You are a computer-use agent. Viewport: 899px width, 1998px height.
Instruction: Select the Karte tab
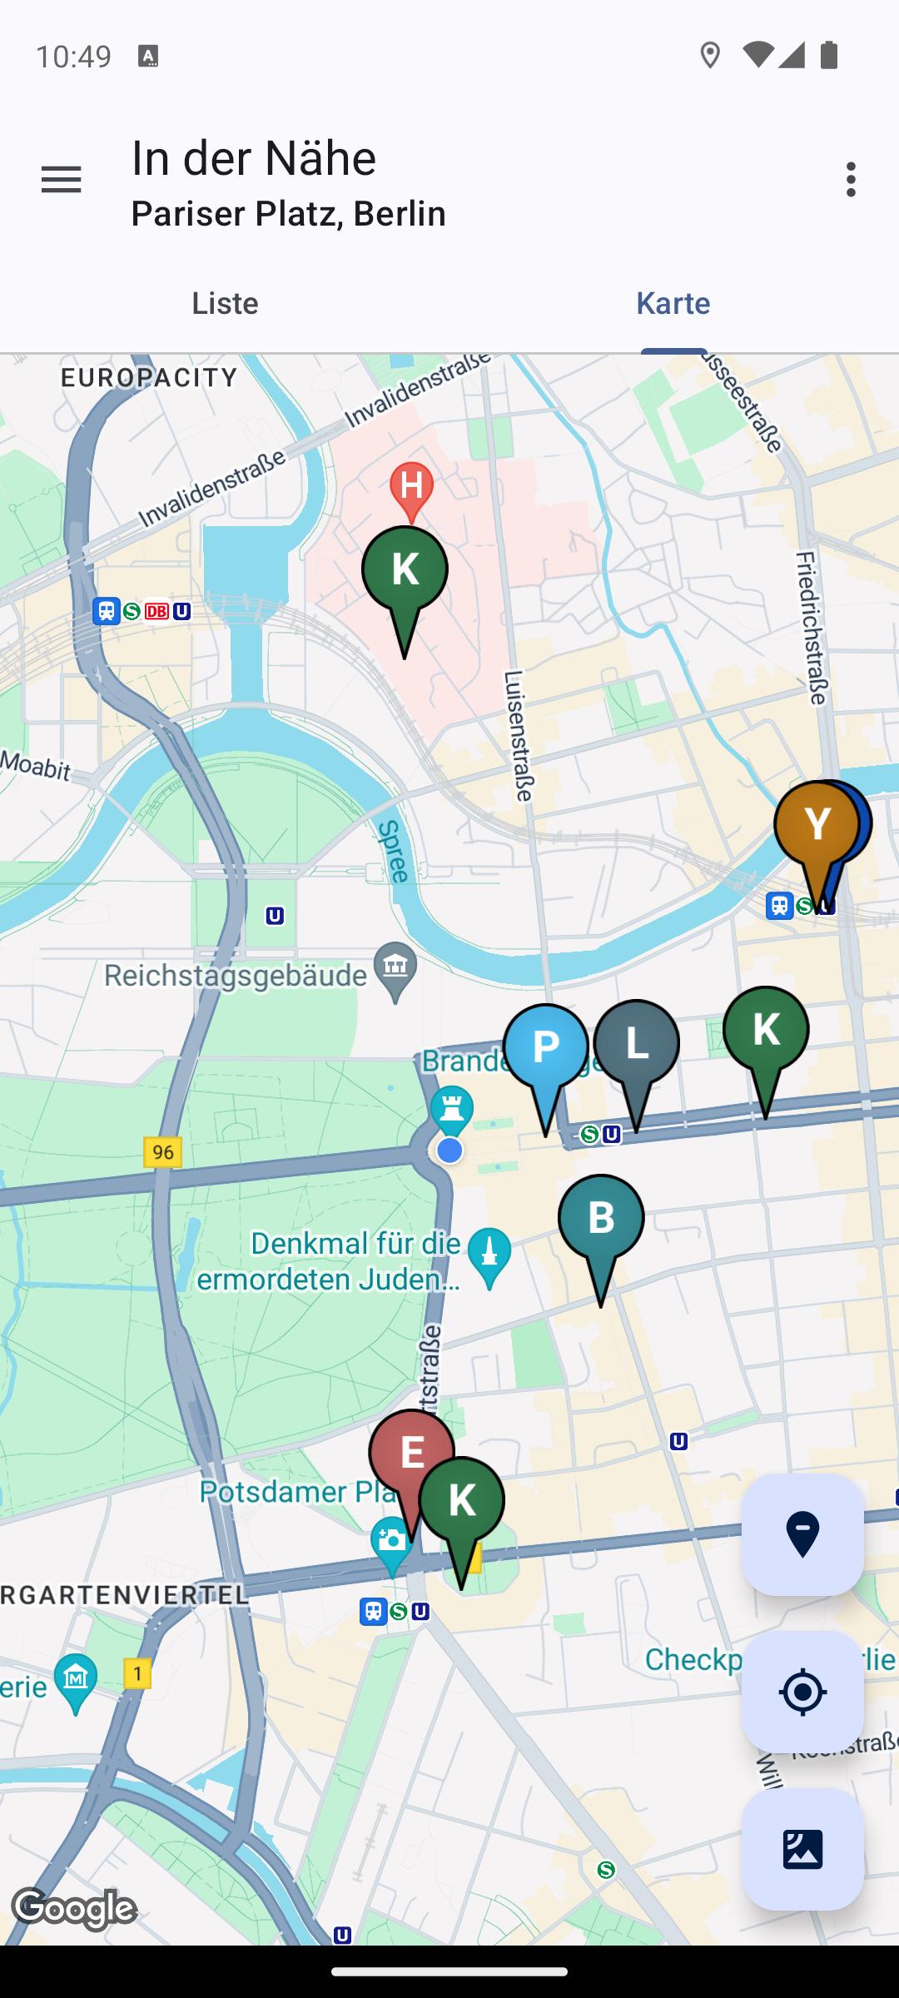tap(673, 303)
